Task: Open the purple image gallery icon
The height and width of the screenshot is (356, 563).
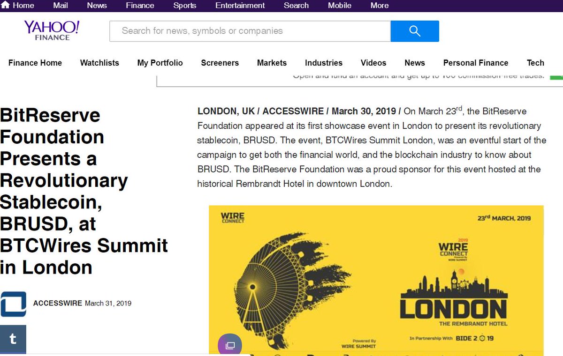Action: click(x=230, y=345)
